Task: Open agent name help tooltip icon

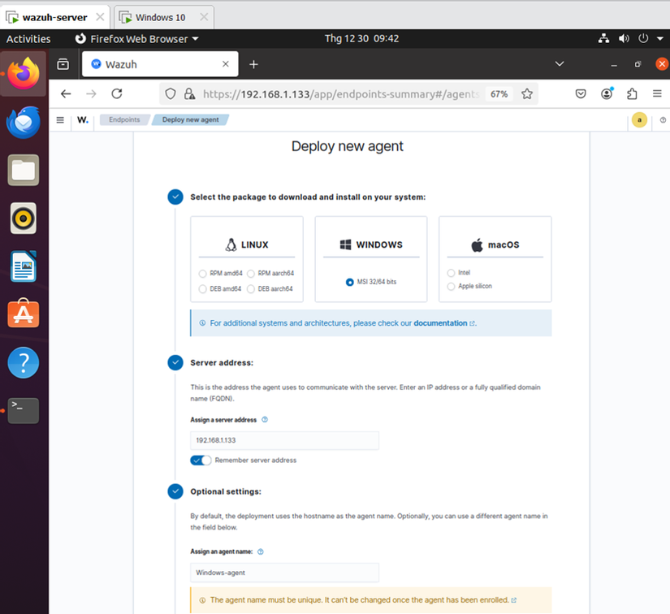Action: [261, 551]
